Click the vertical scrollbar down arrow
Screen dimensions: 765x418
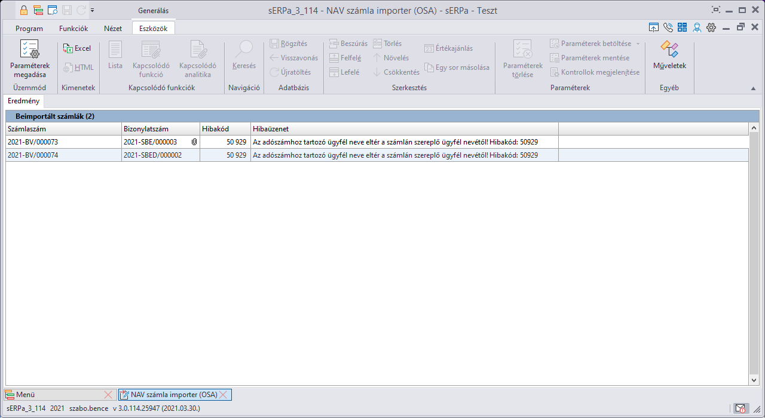754,380
